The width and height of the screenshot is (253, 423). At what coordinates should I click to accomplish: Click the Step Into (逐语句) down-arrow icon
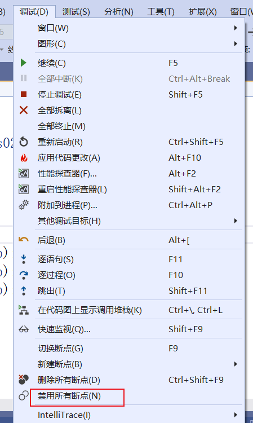24,259
